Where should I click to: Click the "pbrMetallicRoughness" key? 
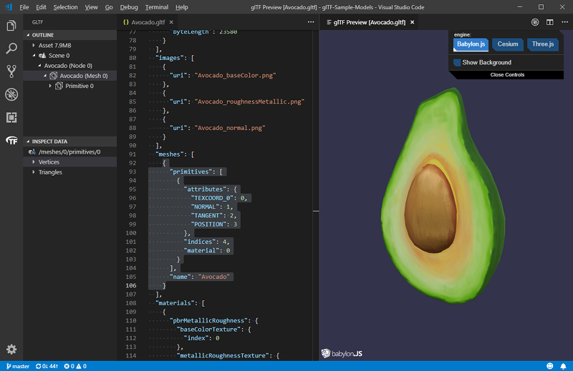pyautogui.click(x=208, y=321)
